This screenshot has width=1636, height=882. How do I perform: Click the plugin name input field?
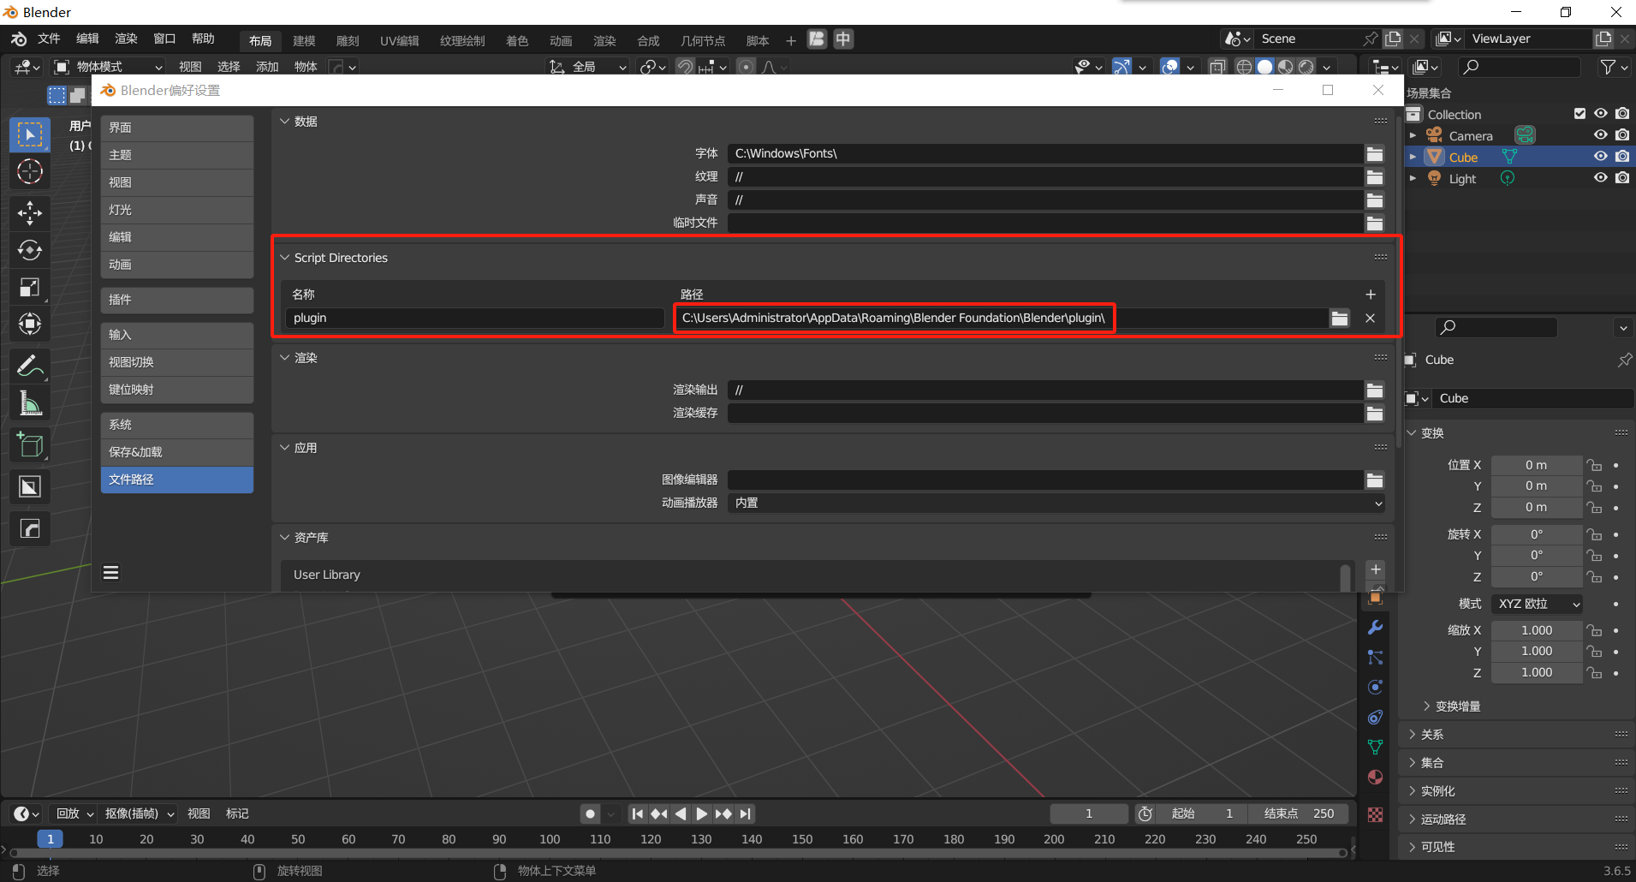tap(473, 318)
